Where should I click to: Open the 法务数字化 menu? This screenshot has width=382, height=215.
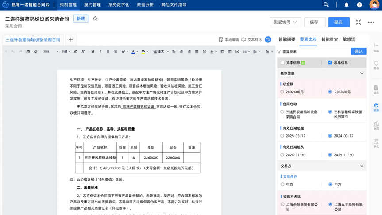click(x=119, y=4)
